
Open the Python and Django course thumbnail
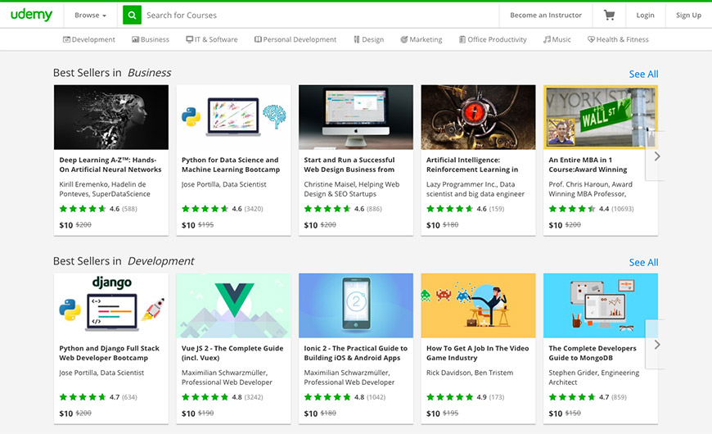coord(110,305)
